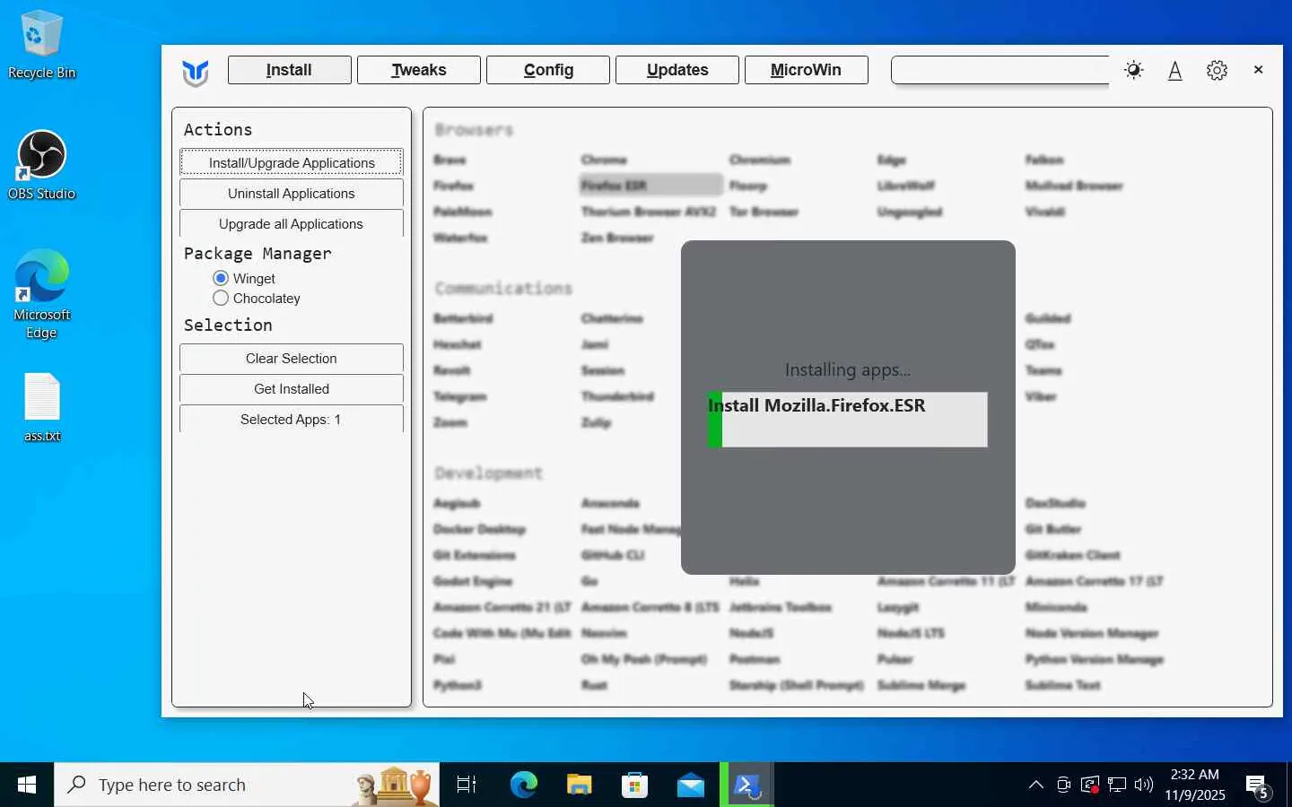The width and height of the screenshot is (1292, 807).
Task: Open the Windows Start menu
Action: [27, 785]
